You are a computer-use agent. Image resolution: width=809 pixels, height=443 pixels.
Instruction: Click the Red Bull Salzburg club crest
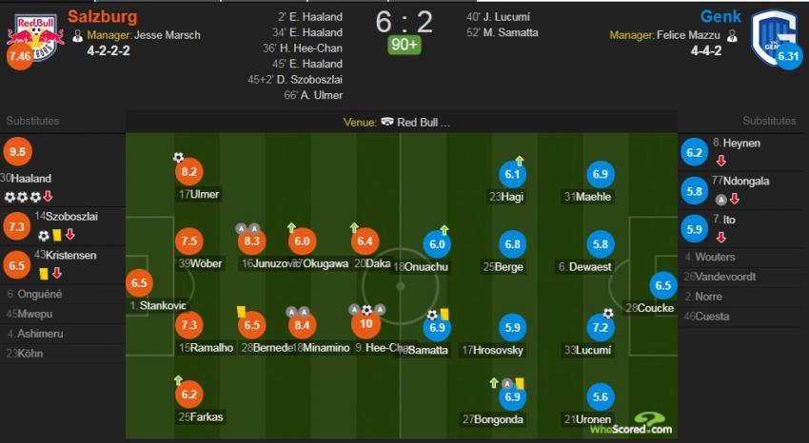tap(34, 37)
